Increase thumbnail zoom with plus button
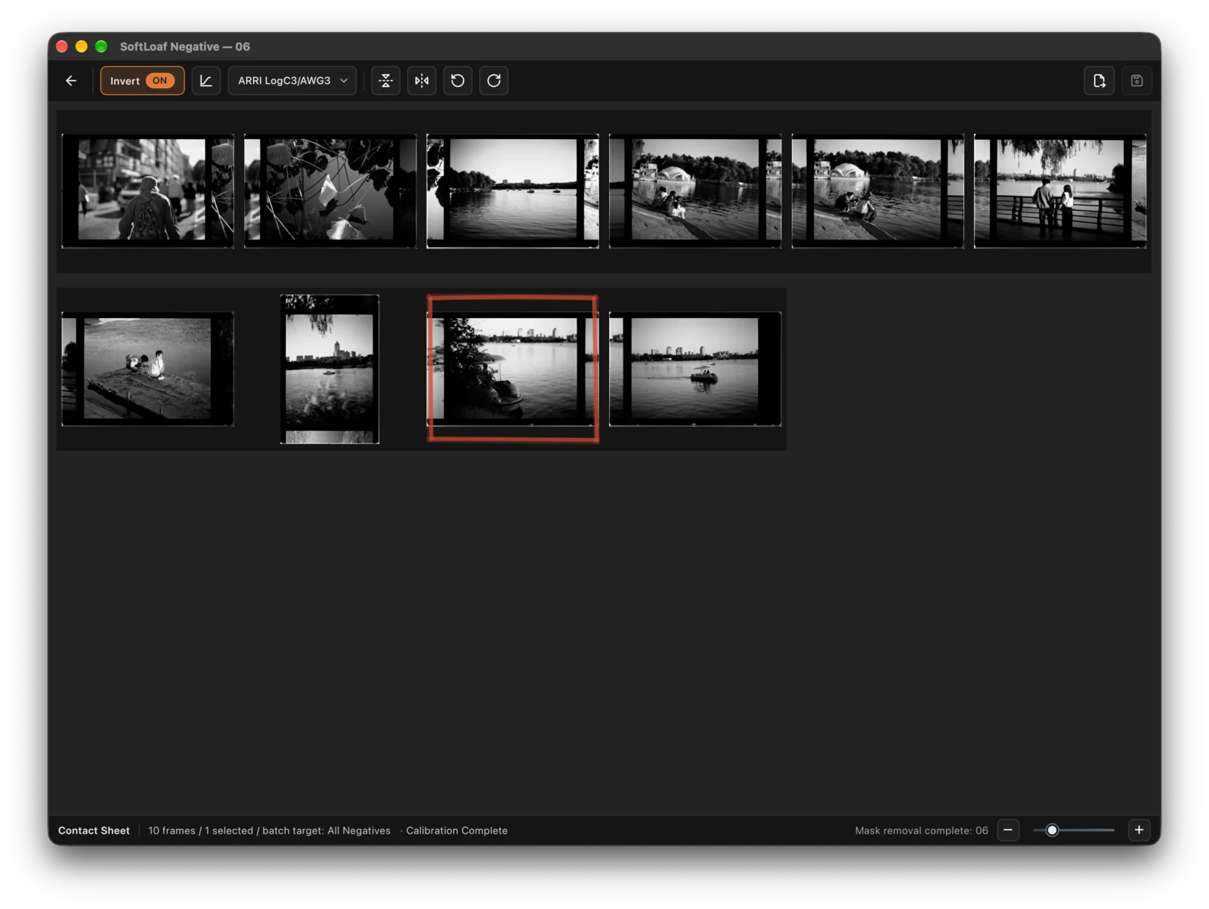 pos(1139,830)
